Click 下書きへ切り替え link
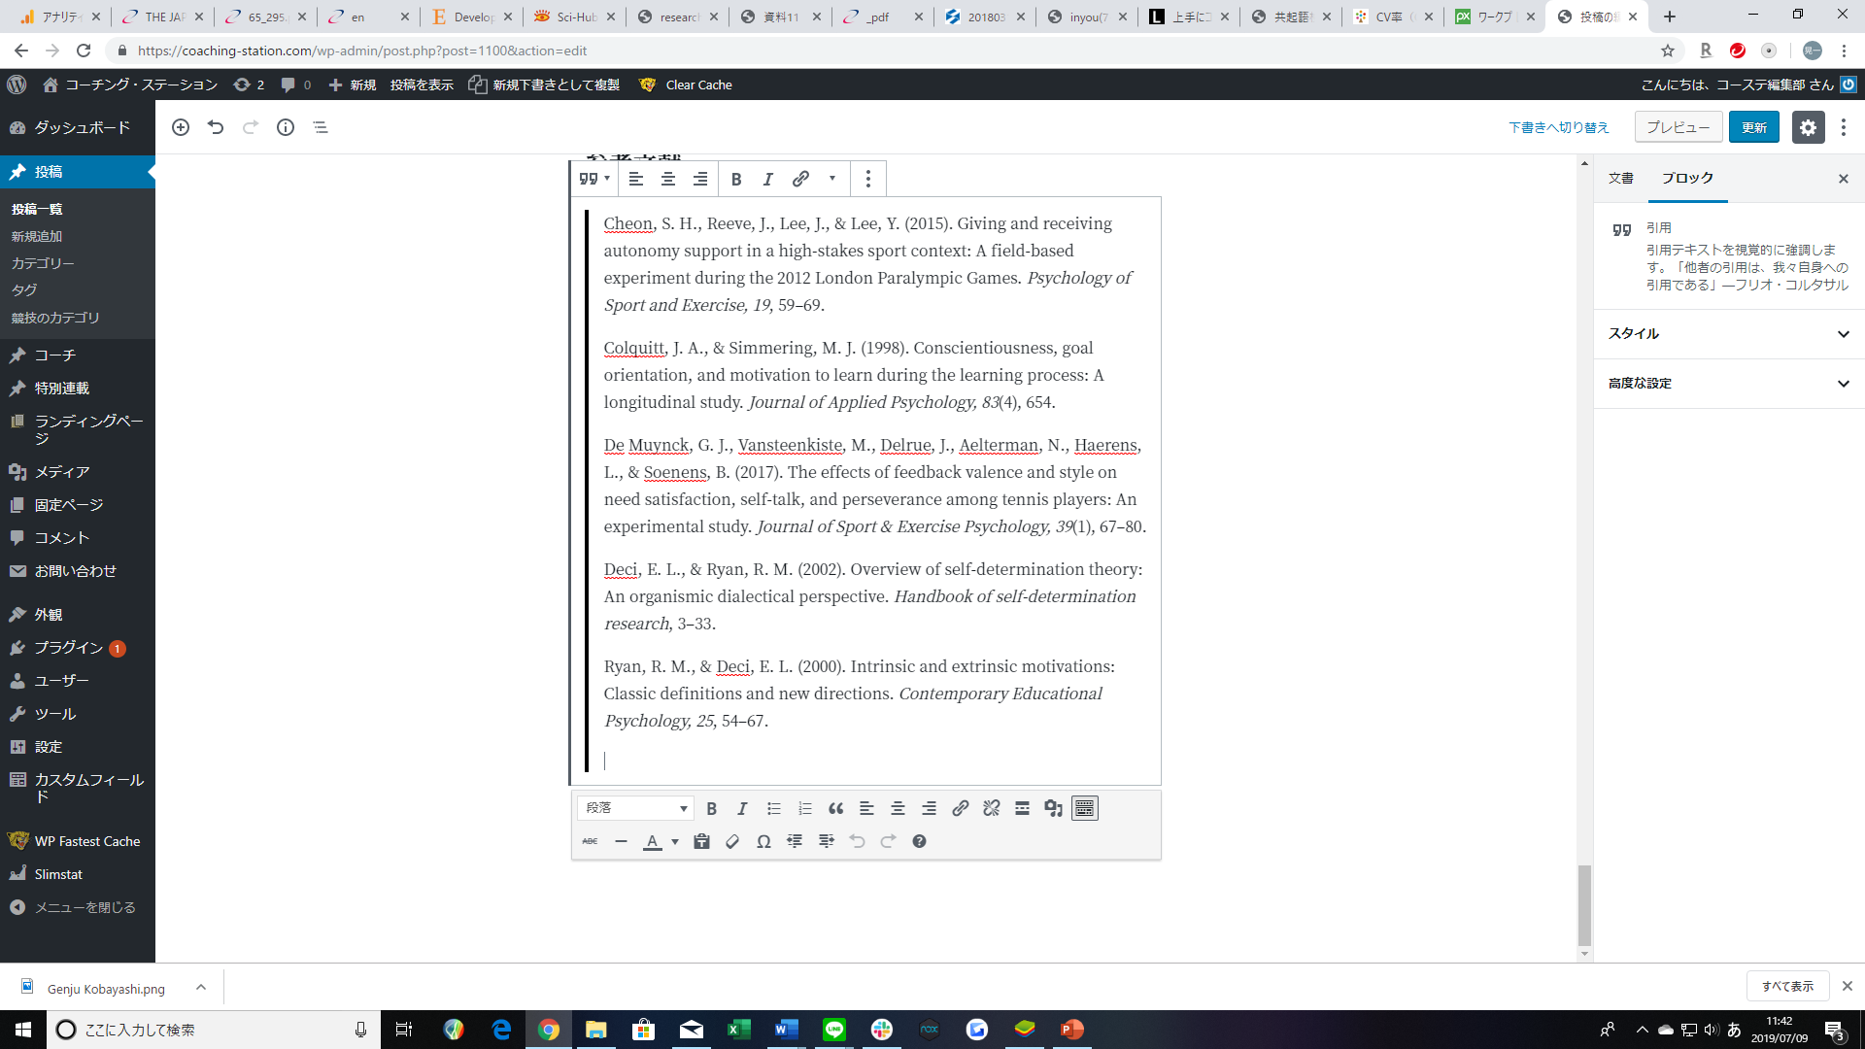1865x1049 pixels. tap(1559, 127)
